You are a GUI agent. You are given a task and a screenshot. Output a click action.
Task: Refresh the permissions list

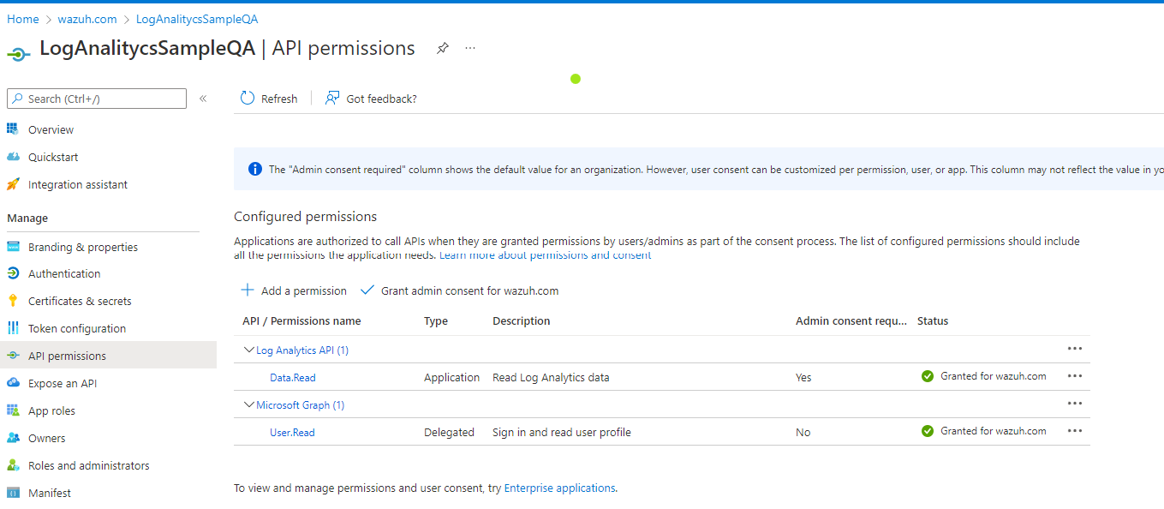click(x=268, y=98)
